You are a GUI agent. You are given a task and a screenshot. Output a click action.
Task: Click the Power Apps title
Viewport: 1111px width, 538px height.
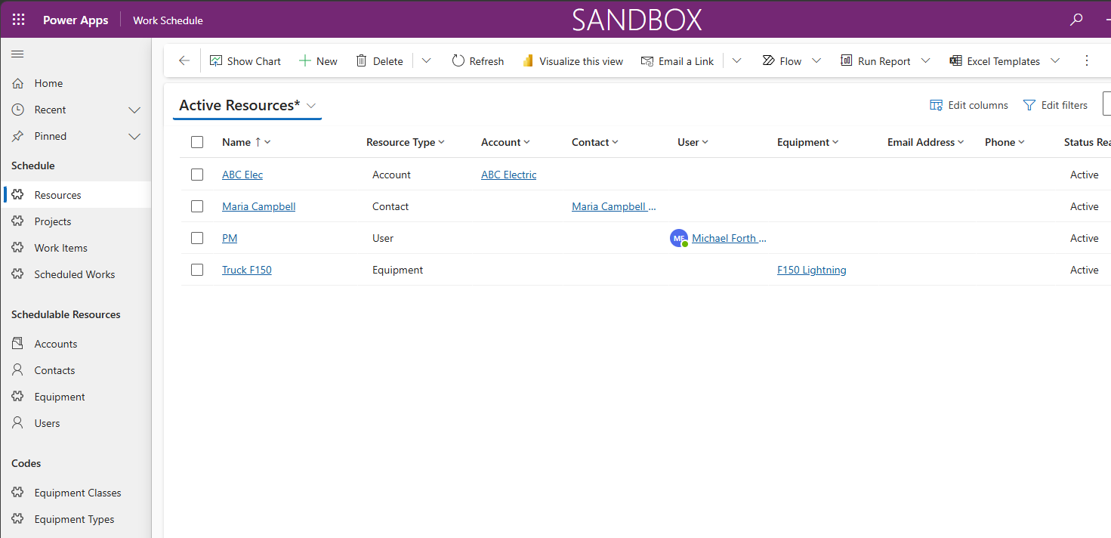76,20
